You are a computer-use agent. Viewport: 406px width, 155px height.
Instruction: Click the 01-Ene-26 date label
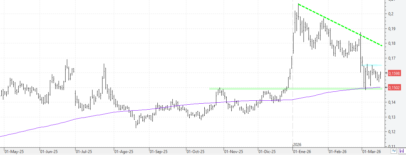coord(302,151)
